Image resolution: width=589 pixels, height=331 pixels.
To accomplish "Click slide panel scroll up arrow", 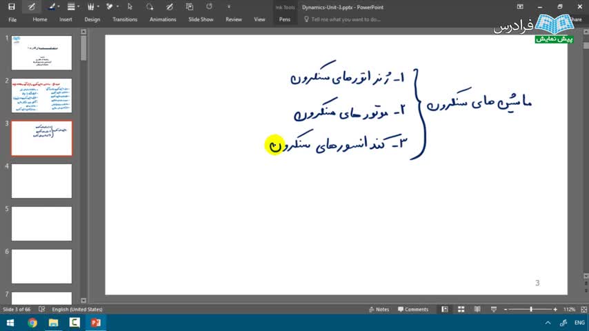I will point(83,32).
